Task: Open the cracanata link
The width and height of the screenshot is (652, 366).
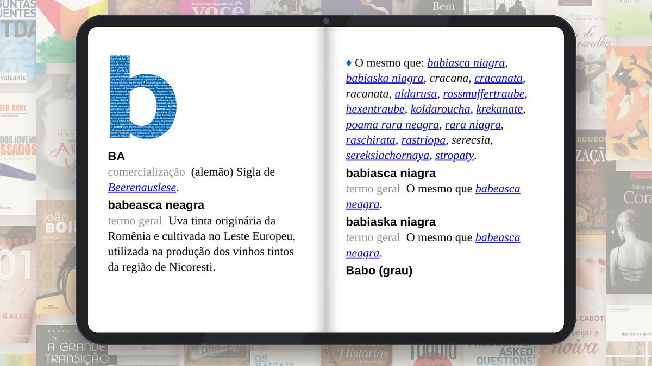Action: click(x=498, y=78)
